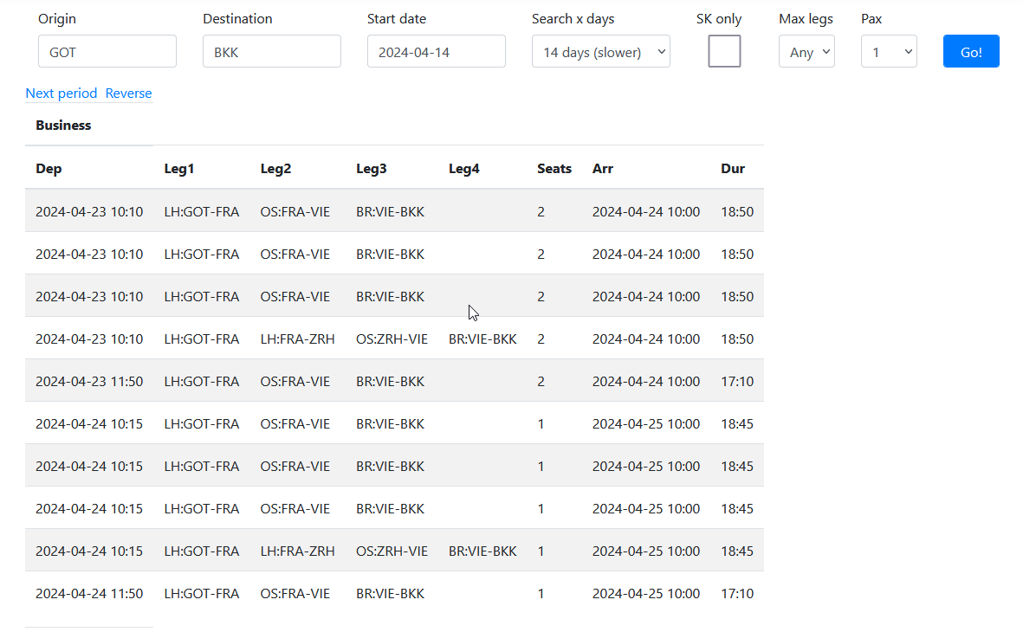1023x632 pixels.
Task: Click BR:VIE-BKK Leg4 in the 04-23 row
Action: tap(482, 339)
